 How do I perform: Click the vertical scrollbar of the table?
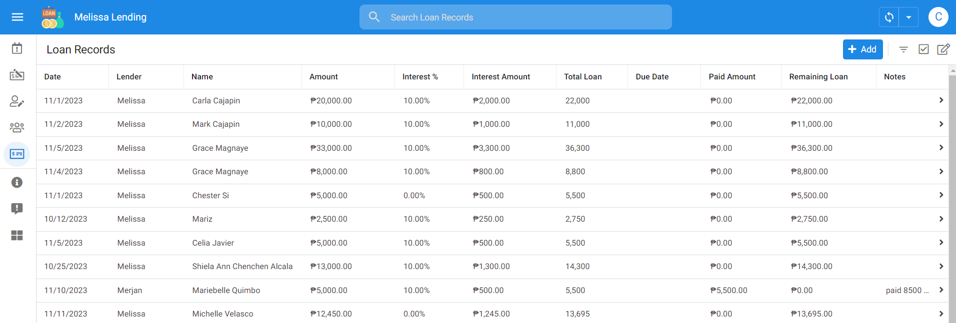952,200
